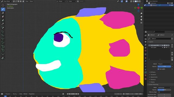
Task: Select the Tint tool
Action: click(x=3, y=20)
